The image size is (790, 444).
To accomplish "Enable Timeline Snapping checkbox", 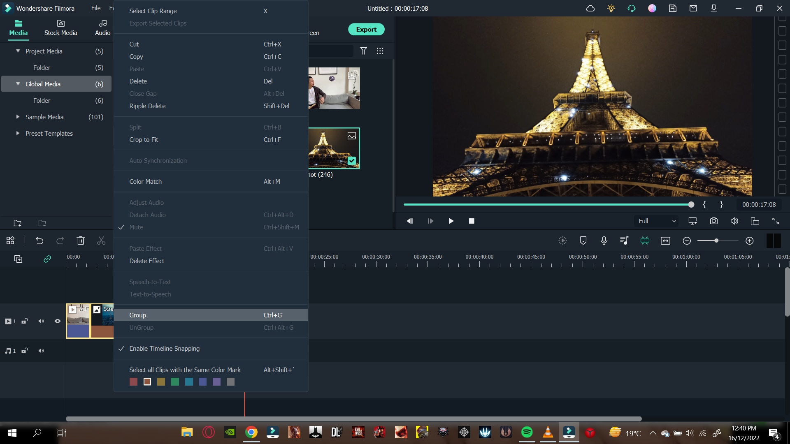I will (121, 349).
